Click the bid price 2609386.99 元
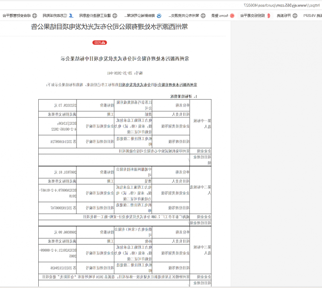 coord(65,232)
